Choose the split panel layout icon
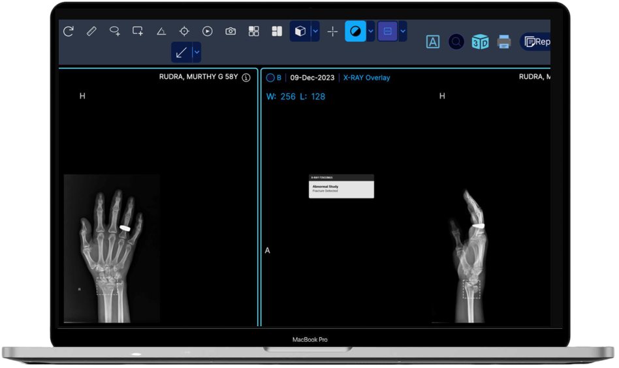Image resolution: width=619 pixels, height=368 pixels. [x=277, y=31]
